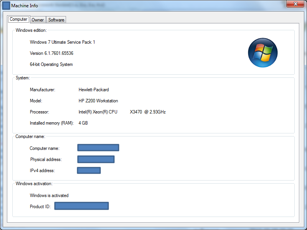
Task: Click the 'Windows is activated' text
Action: (x=49, y=195)
